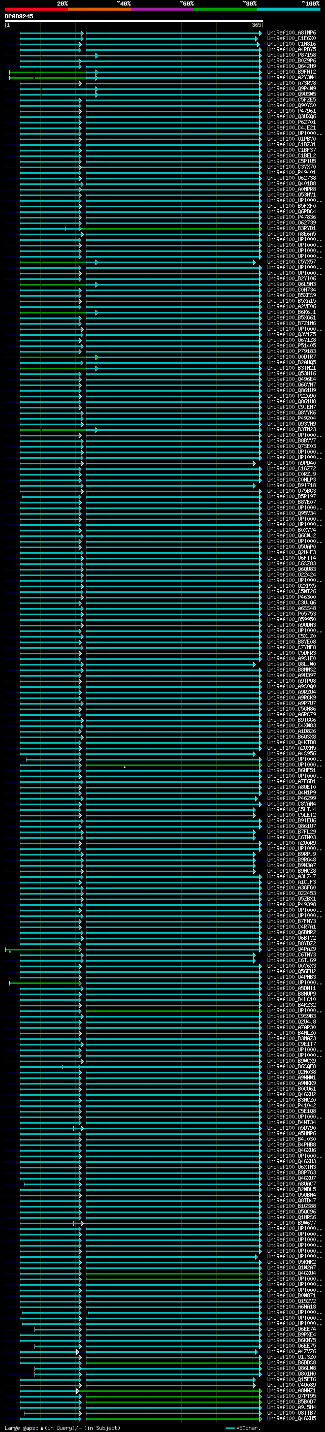The width and height of the screenshot is (325, 1432).
Task: Click the purple ~60% identity legend segment
Action: click(163, 9)
